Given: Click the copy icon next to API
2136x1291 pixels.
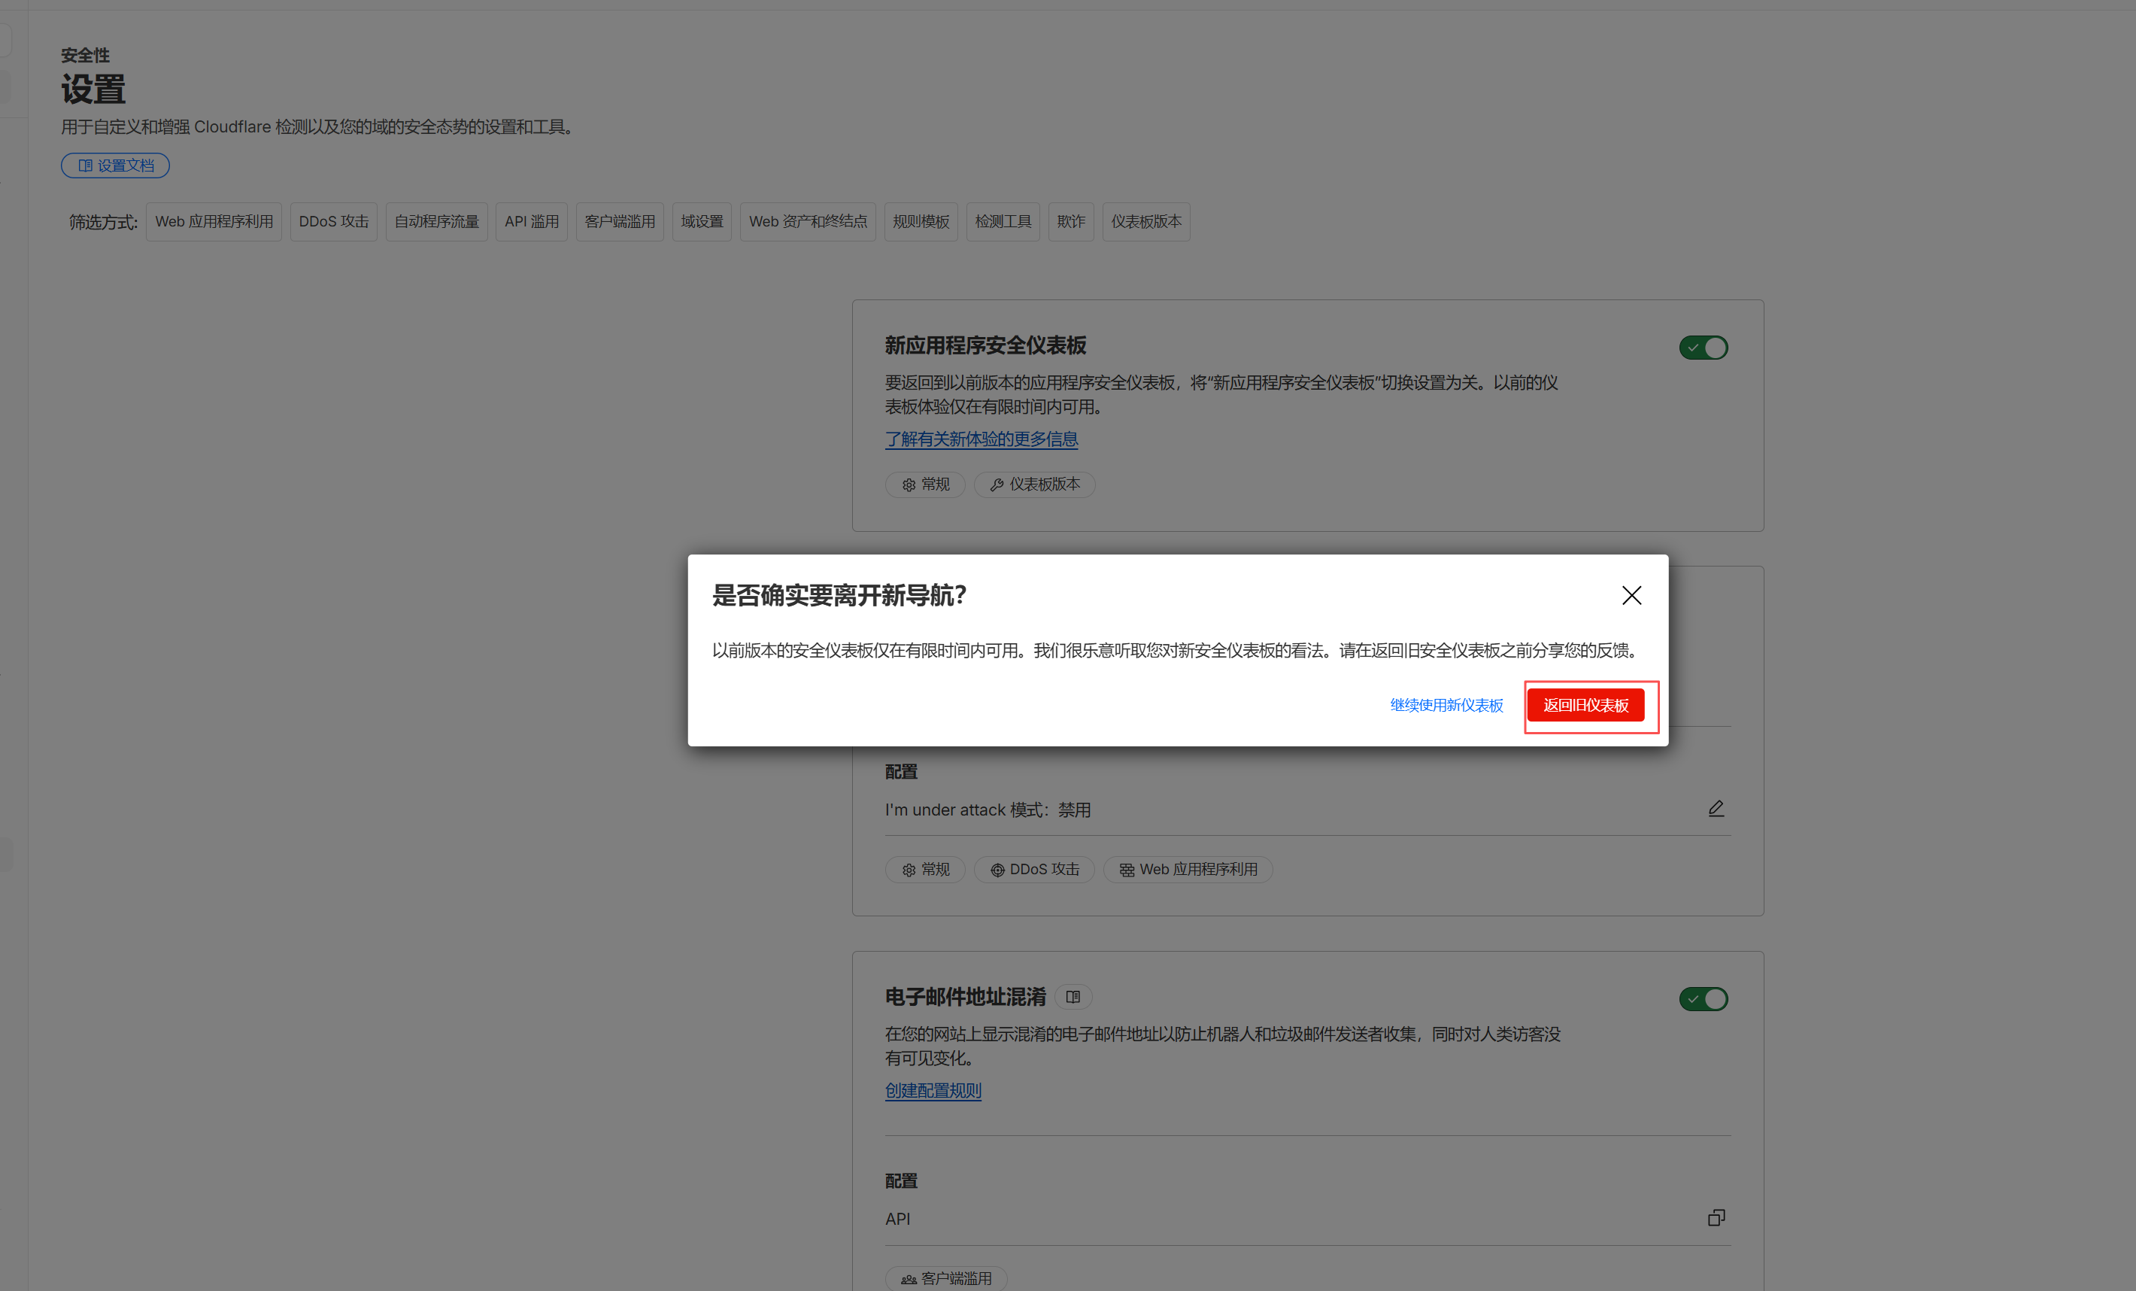Looking at the screenshot, I should click(x=1716, y=1218).
